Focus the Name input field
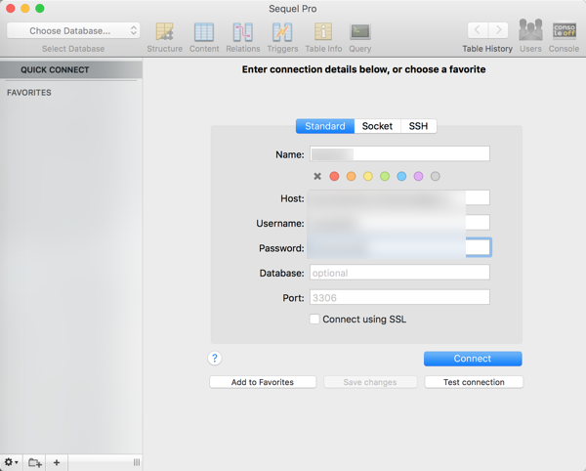This screenshot has height=471, width=586. (399, 153)
